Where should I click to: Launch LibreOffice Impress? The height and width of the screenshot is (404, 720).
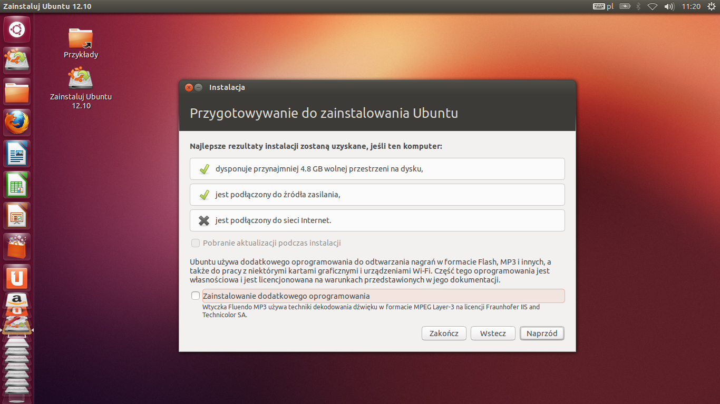click(17, 216)
